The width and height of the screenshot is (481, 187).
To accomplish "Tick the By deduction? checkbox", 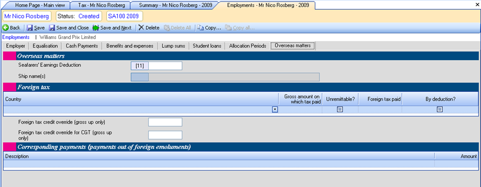I will pyautogui.click(x=440, y=109).
